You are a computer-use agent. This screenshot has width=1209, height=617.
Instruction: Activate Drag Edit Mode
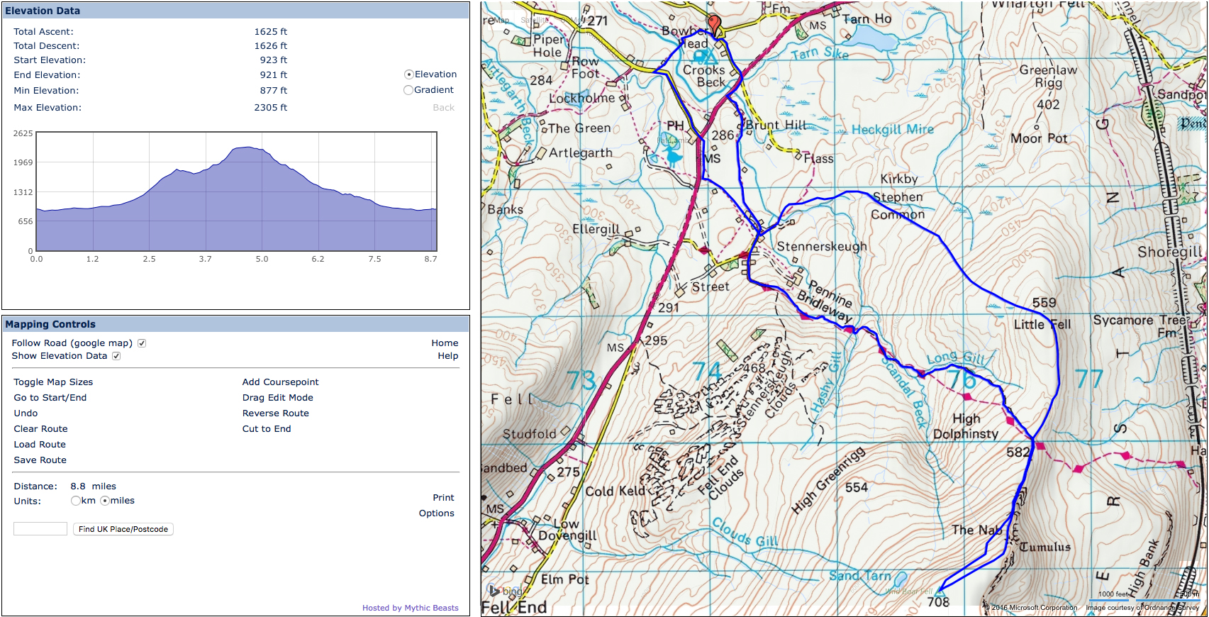coord(278,398)
